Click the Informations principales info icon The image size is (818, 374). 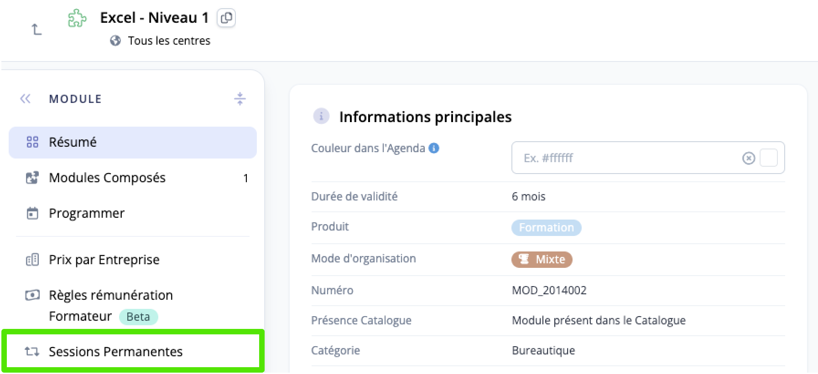point(321,116)
